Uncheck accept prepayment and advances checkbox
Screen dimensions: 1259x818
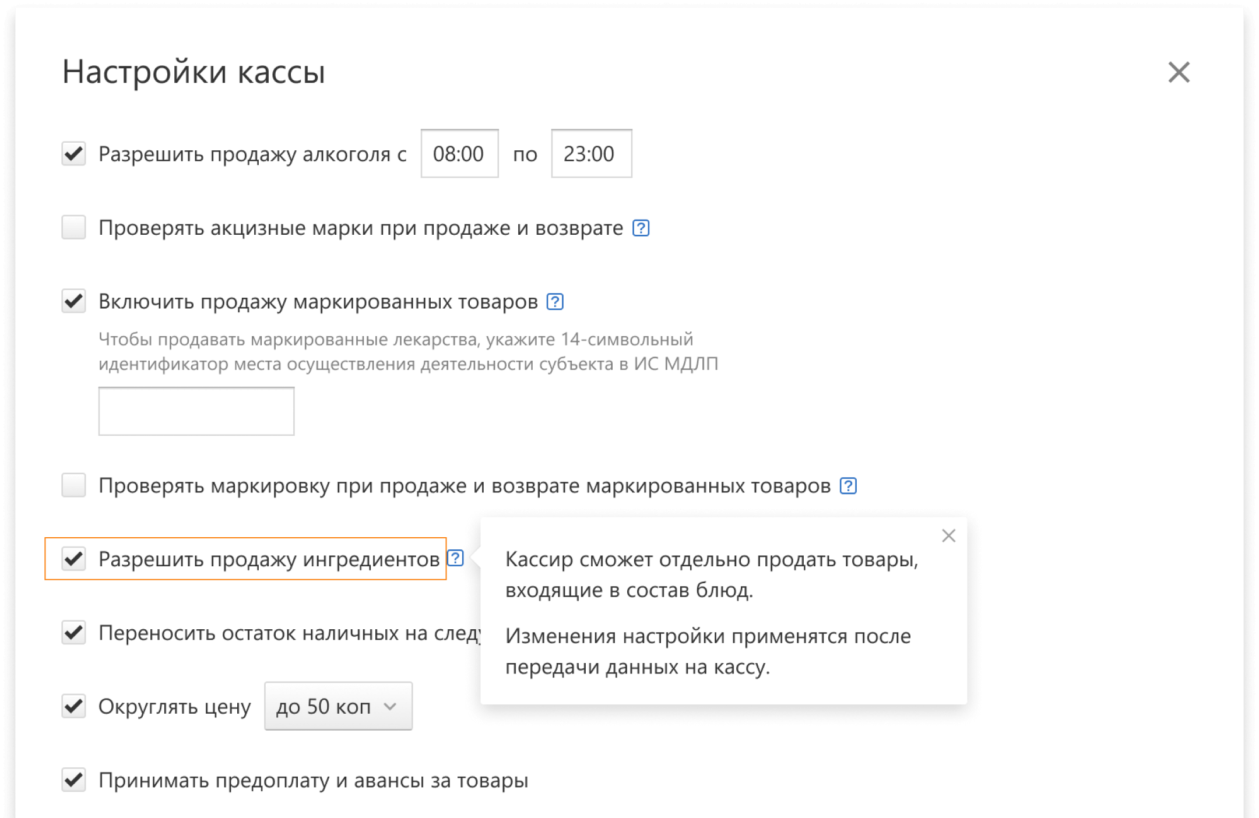pyautogui.click(x=74, y=780)
